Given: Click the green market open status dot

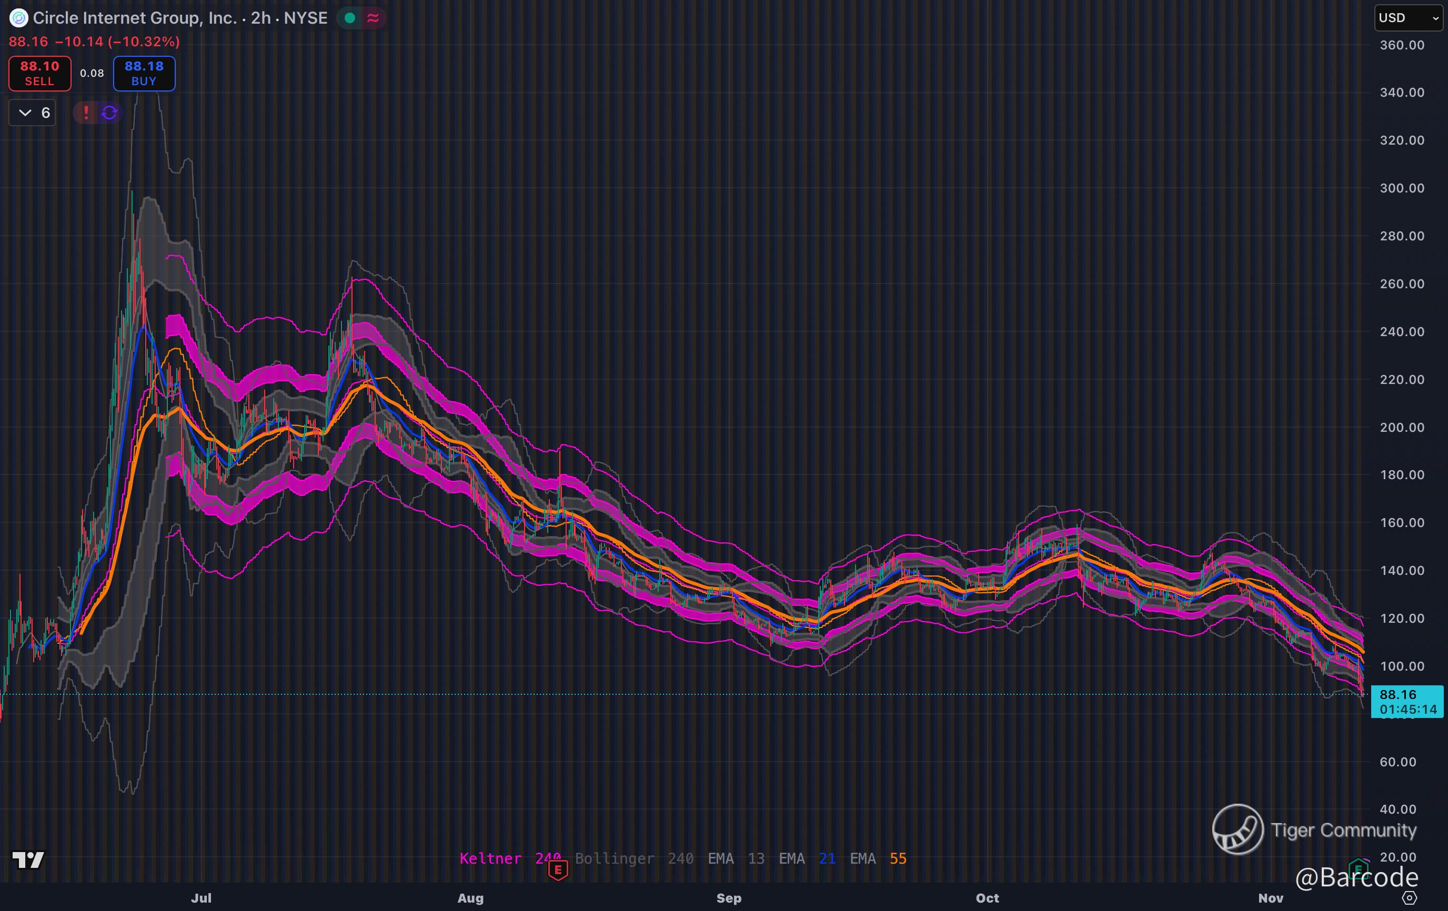Looking at the screenshot, I should (349, 18).
